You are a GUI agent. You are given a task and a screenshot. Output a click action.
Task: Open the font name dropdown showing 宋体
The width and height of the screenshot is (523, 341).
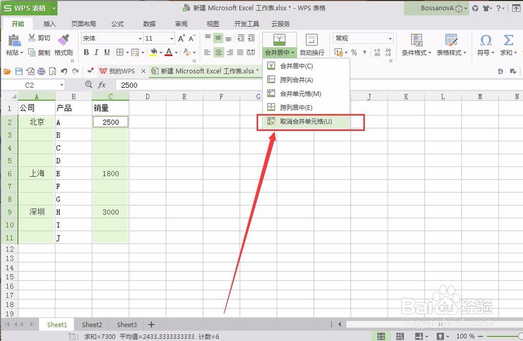tap(110, 38)
